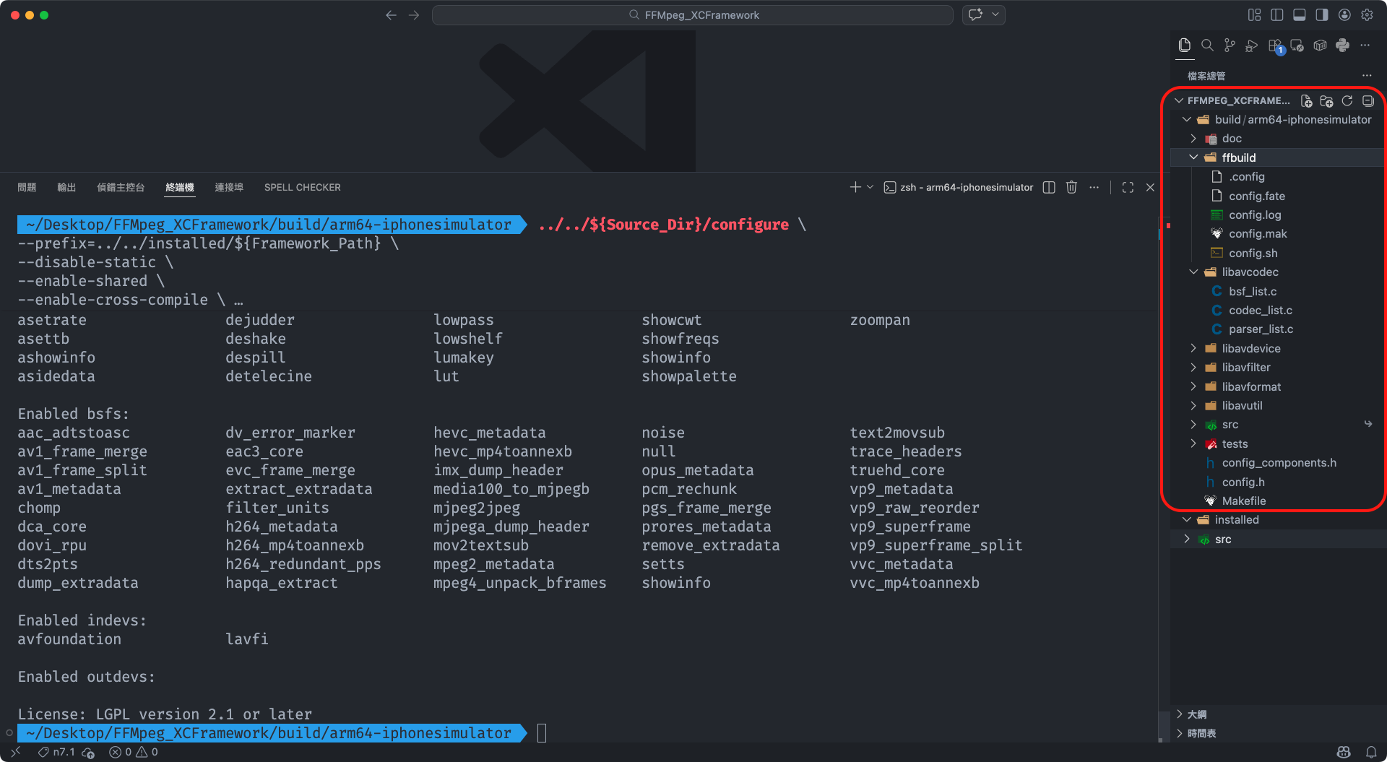Open the Extensions view with badge
The image size is (1387, 762).
(1275, 46)
